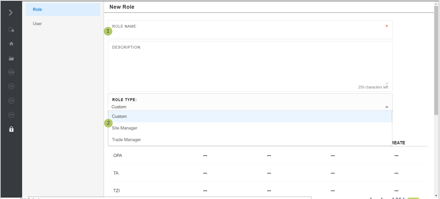Toggle the last-column permission for TA row
Screen dimensions: 440x199
pos(396,173)
